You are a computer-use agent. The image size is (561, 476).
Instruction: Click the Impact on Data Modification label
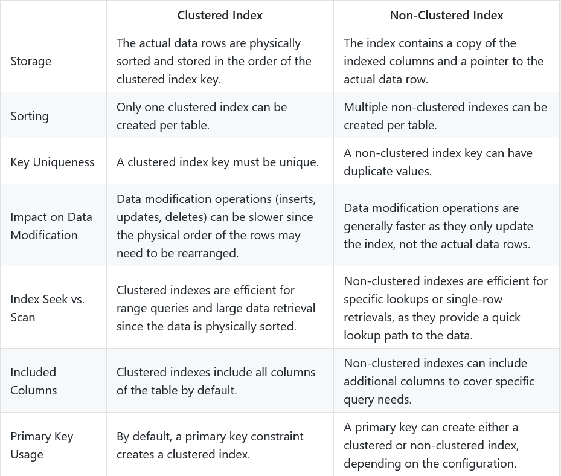click(x=51, y=226)
